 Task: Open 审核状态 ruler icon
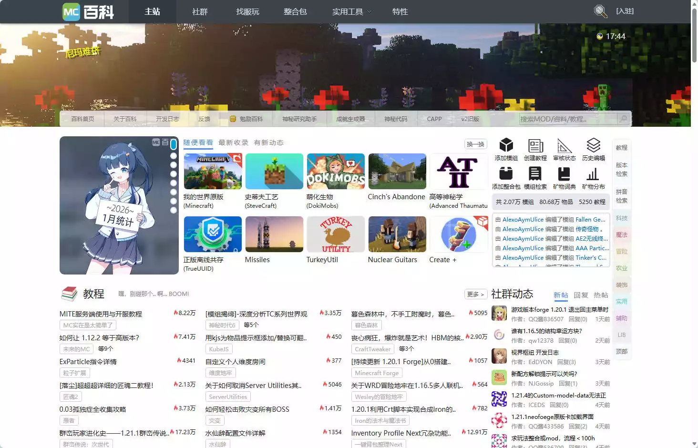(565, 145)
